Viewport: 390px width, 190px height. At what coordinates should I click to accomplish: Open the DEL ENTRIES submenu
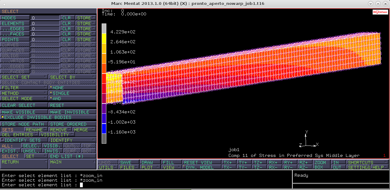coord(20,135)
